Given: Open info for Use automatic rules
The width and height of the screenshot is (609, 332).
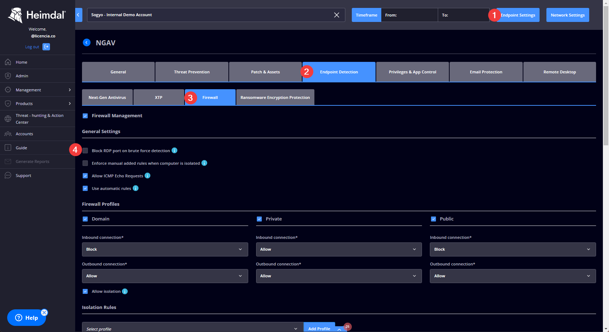Looking at the screenshot, I should [136, 188].
